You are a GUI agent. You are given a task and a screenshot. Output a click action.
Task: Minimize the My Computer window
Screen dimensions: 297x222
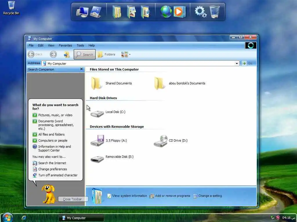(233, 37)
